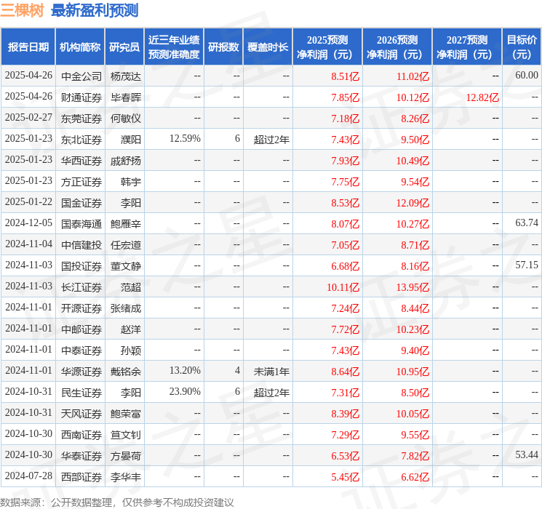
Task: Click analyst 笪文钊
Action: (x=126, y=435)
